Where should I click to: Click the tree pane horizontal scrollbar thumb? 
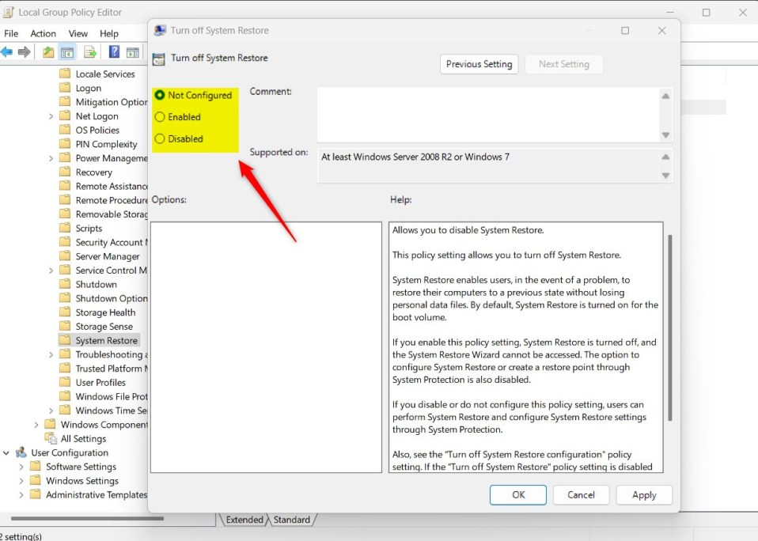pyautogui.click(x=87, y=518)
